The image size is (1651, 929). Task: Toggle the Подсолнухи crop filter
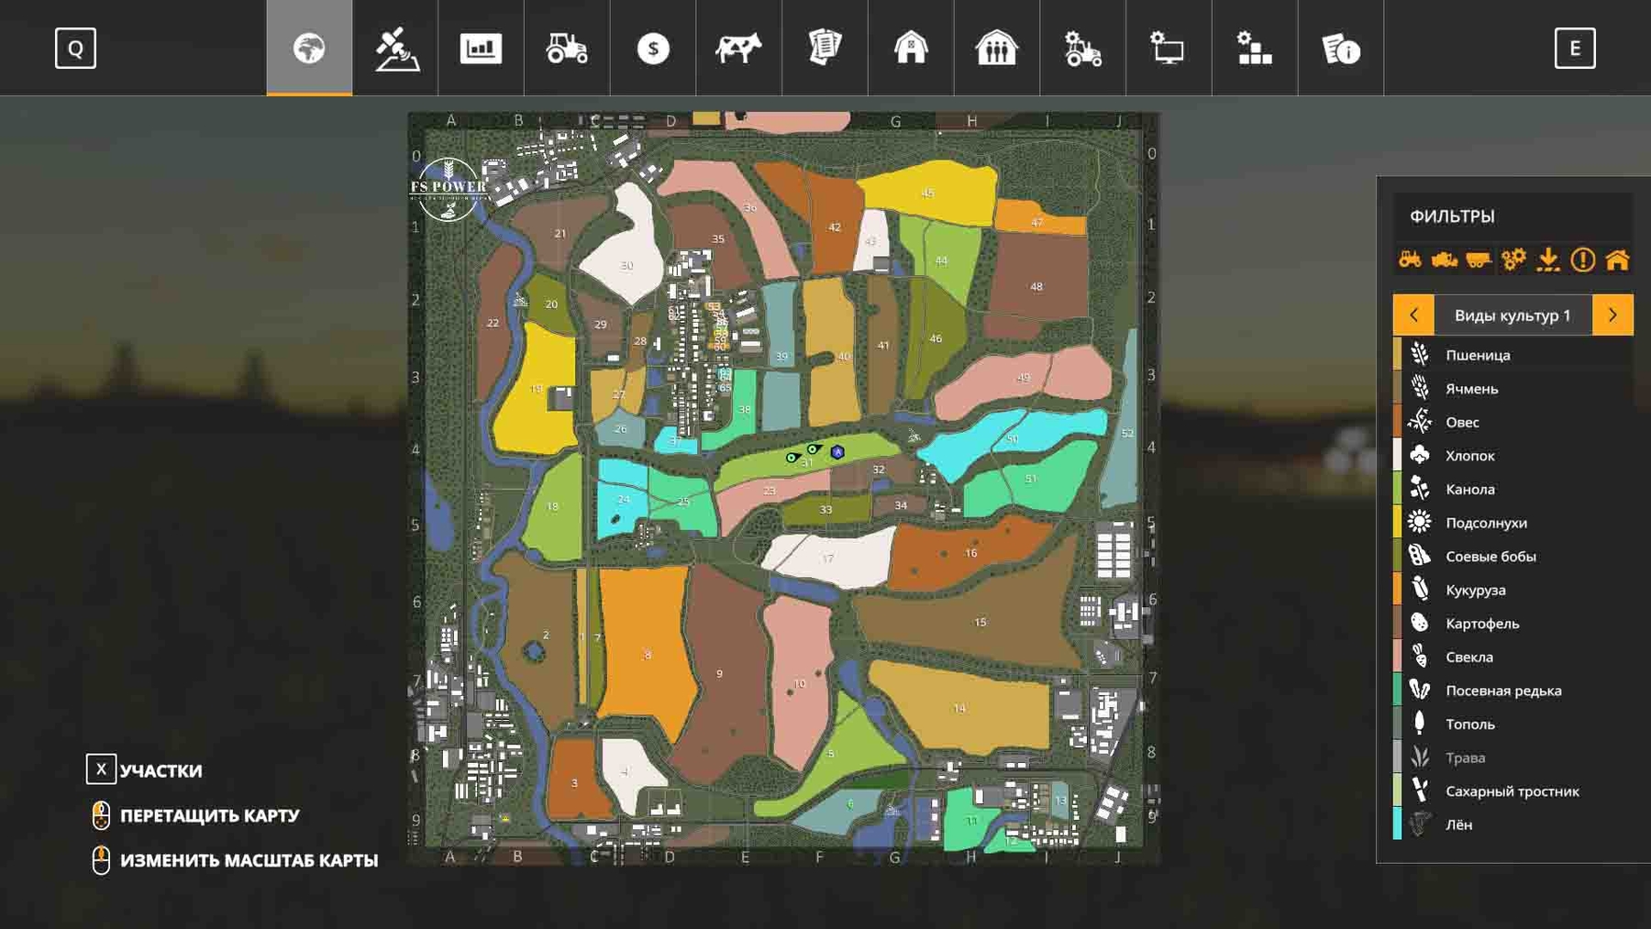point(1485,523)
